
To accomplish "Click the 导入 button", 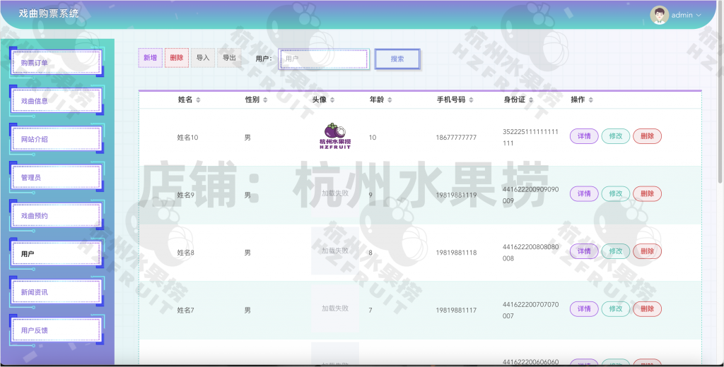I will coord(203,58).
